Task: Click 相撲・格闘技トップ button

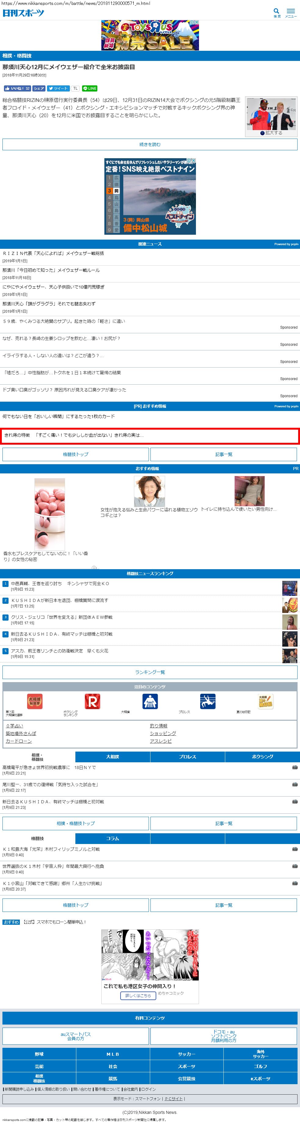Action: (x=76, y=823)
